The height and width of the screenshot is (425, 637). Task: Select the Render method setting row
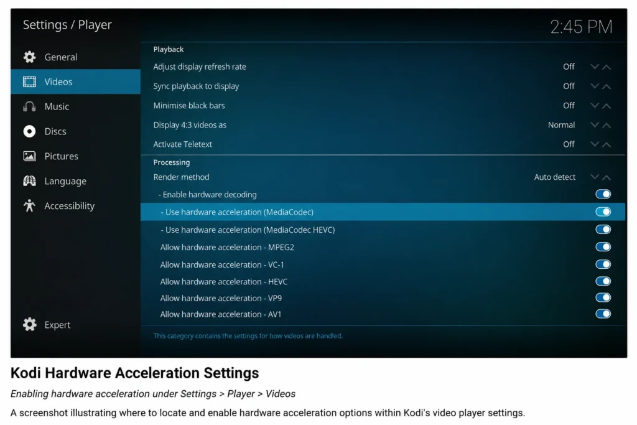point(383,177)
